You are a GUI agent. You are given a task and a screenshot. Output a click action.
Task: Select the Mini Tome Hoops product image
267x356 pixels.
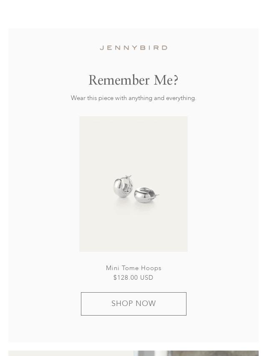133,184
